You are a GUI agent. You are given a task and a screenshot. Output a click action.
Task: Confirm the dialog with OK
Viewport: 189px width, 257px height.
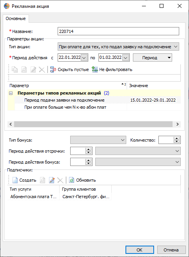pyautogui.click(x=140, y=250)
